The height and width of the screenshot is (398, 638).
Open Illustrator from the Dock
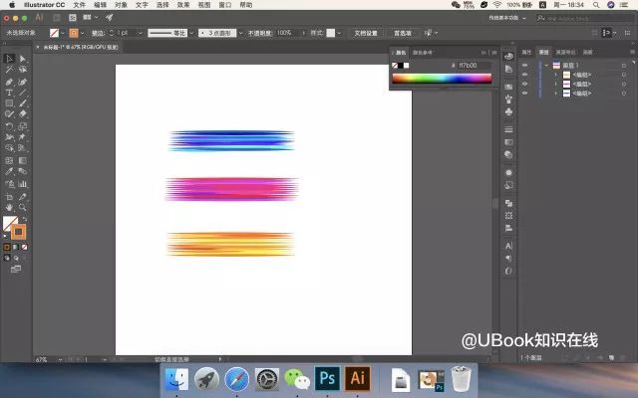point(357,378)
